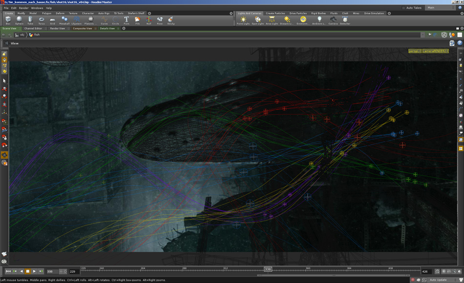Click the Camera shelf tool
Viewport: 464px width, 283px height.
click(x=333, y=20)
